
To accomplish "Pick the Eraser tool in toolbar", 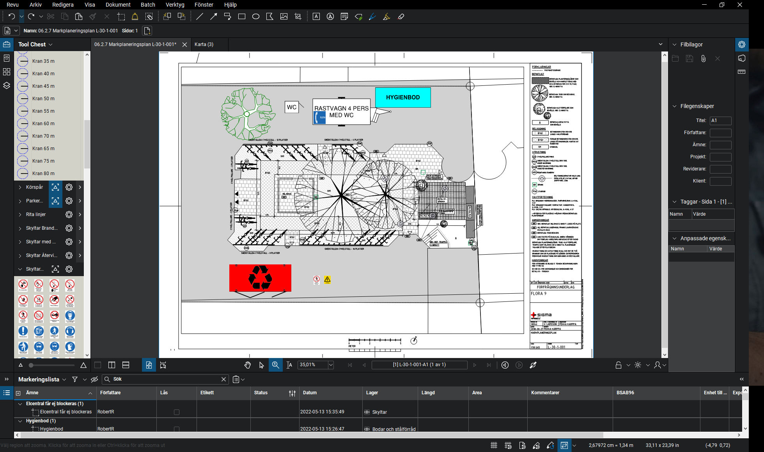I will [x=401, y=17].
